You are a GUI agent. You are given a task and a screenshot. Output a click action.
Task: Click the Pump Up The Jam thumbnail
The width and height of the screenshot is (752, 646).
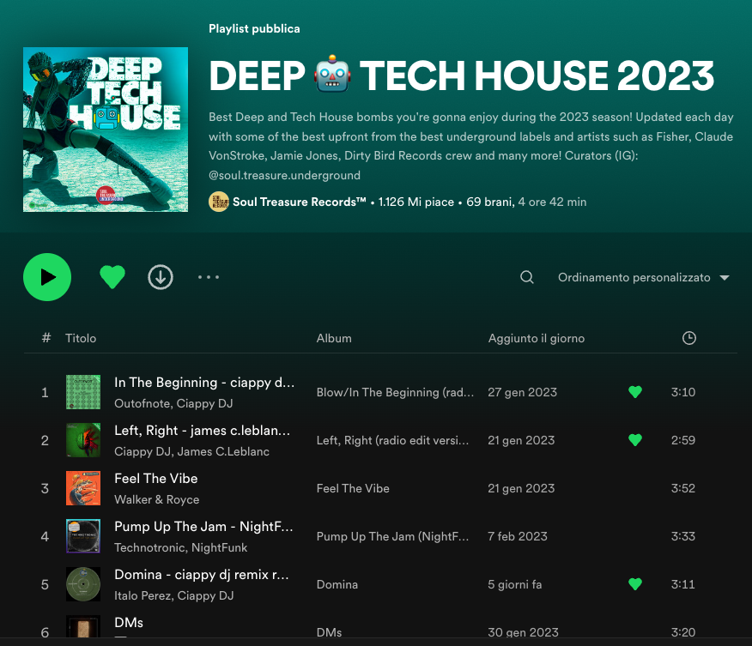(x=83, y=536)
